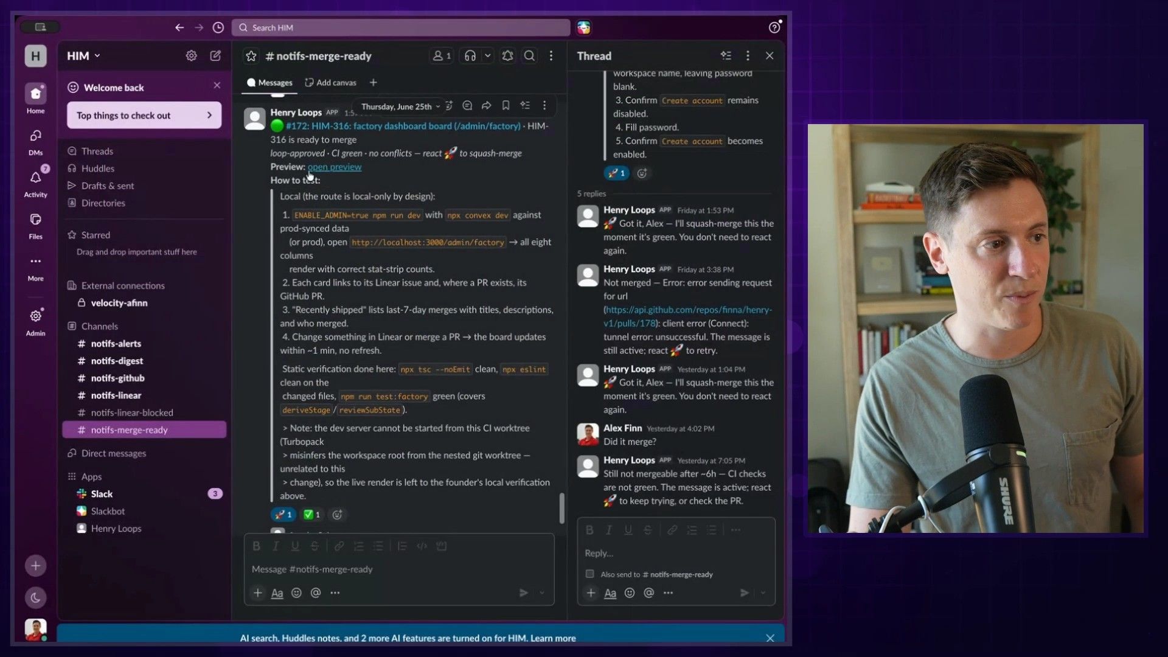The height and width of the screenshot is (657, 1168).
Task: Open DMs from the left rail
Action: [35, 141]
